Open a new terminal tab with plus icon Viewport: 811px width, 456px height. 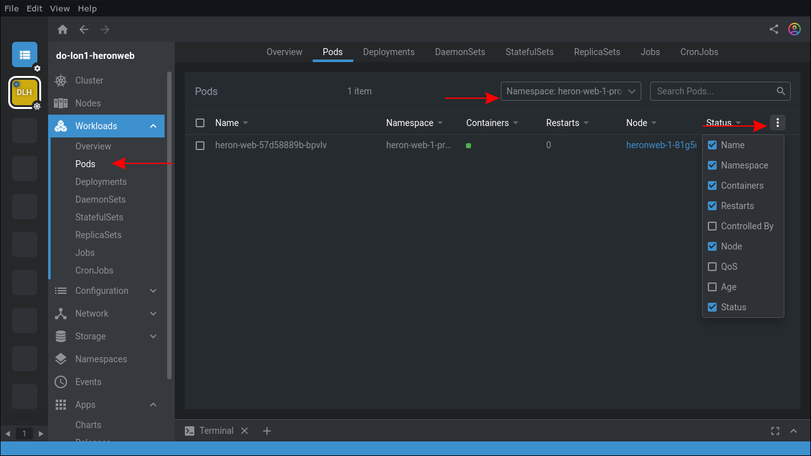pos(267,431)
